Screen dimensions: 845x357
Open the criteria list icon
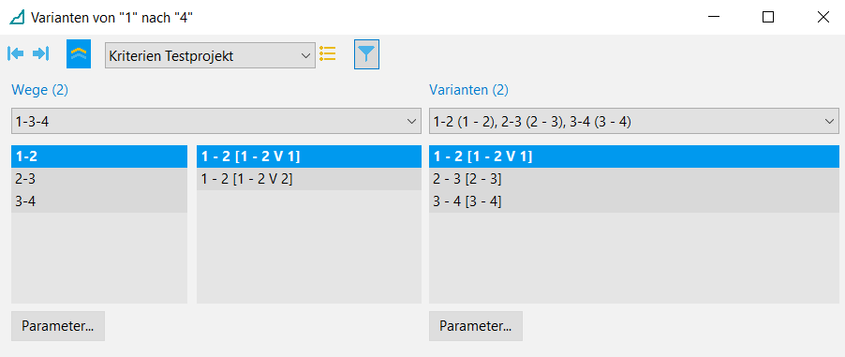click(x=328, y=53)
